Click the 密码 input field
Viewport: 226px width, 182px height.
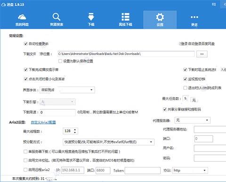point(210,158)
